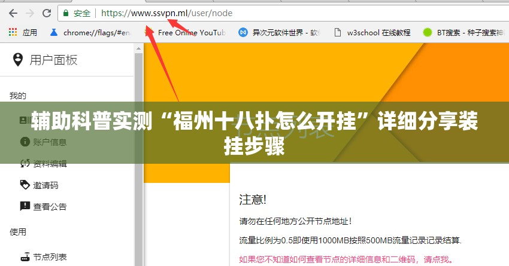Screen dimensions: 509x266
Task: Click the 流量比例为0.5 notice text
Action: (350, 240)
